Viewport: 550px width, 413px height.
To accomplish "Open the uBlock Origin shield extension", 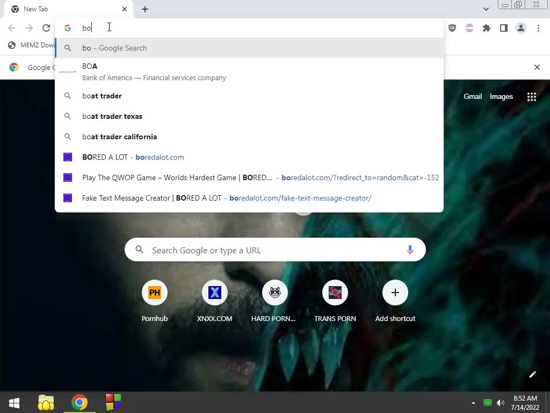I will tap(452, 28).
